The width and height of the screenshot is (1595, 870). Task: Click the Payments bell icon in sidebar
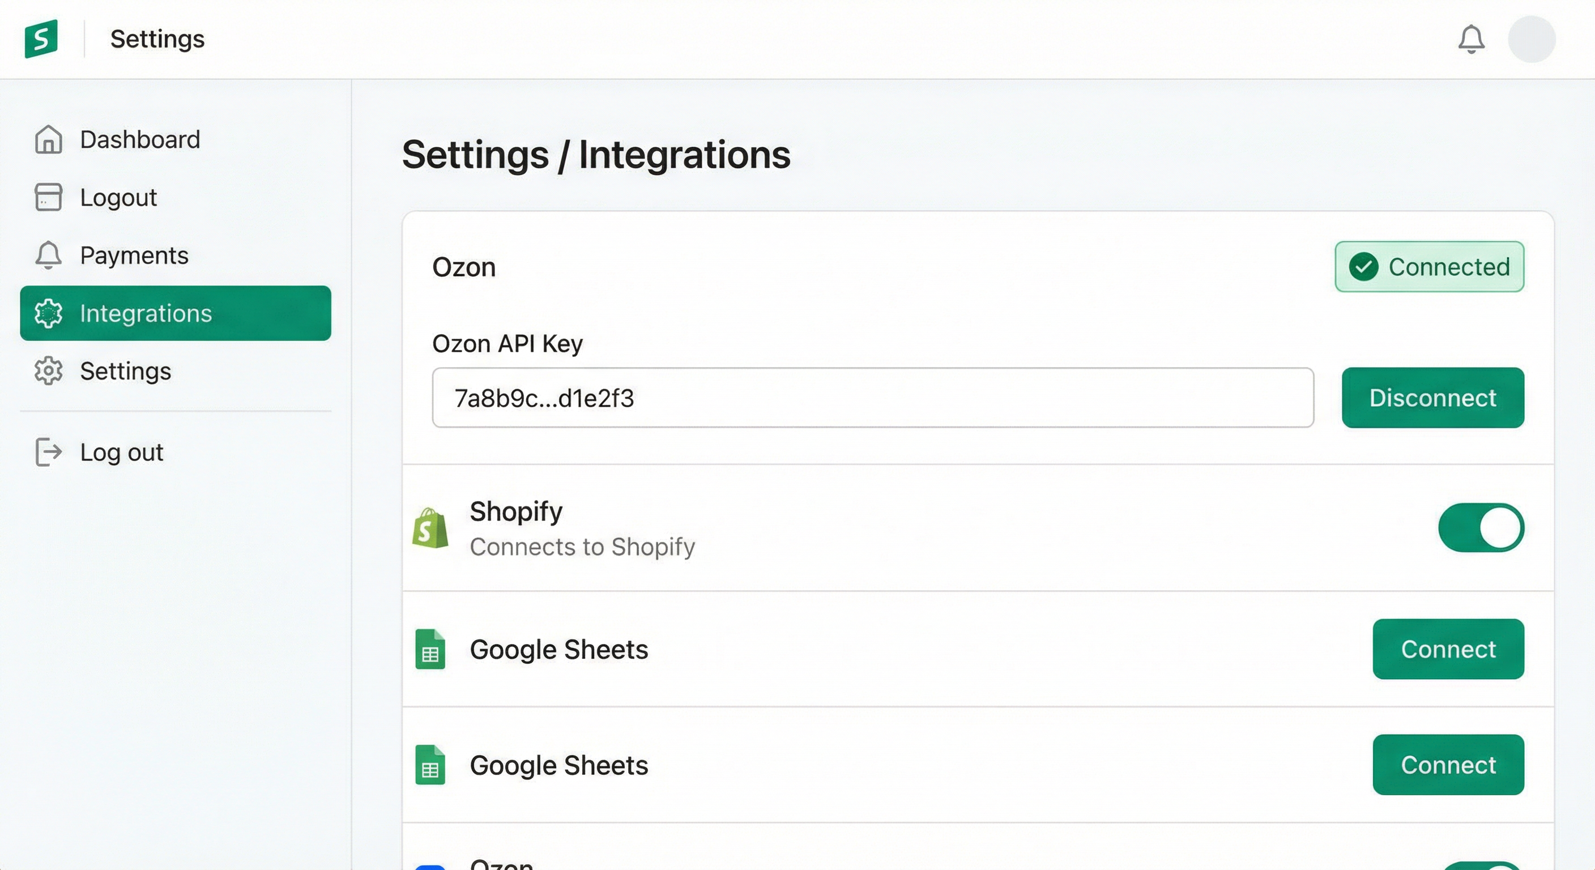click(x=48, y=255)
